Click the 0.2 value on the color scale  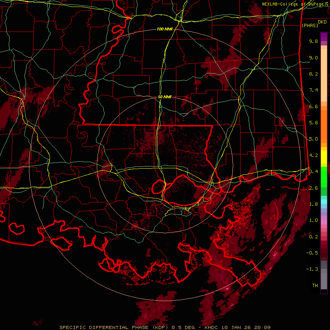(x=313, y=237)
